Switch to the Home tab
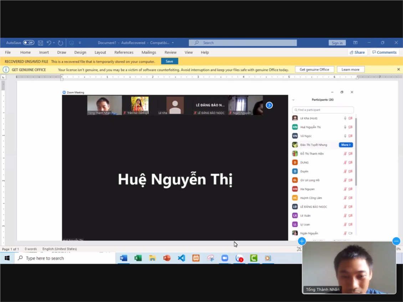Image resolution: width=403 pixels, height=302 pixels. click(x=25, y=52)
